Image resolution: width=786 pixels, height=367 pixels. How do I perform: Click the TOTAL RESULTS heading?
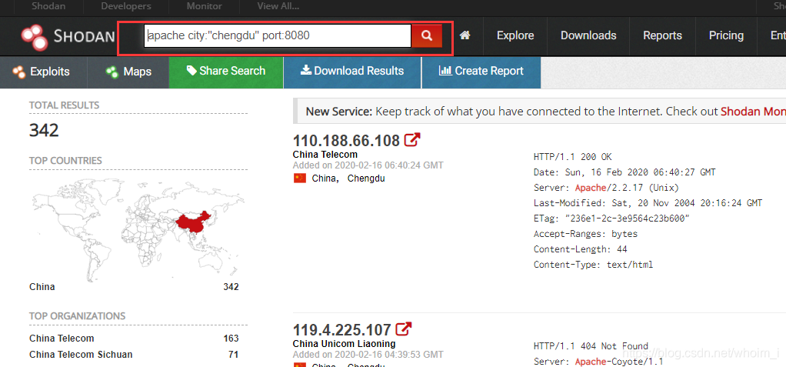tap(64, 105)
